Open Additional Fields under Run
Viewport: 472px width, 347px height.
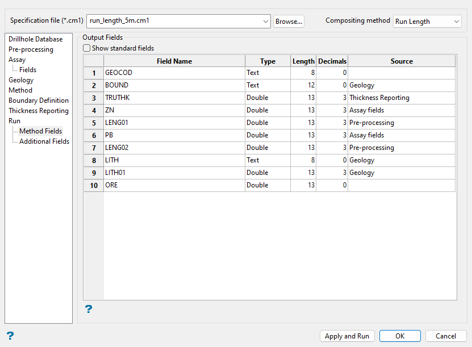pyautogui.click(x=44, y=141)
